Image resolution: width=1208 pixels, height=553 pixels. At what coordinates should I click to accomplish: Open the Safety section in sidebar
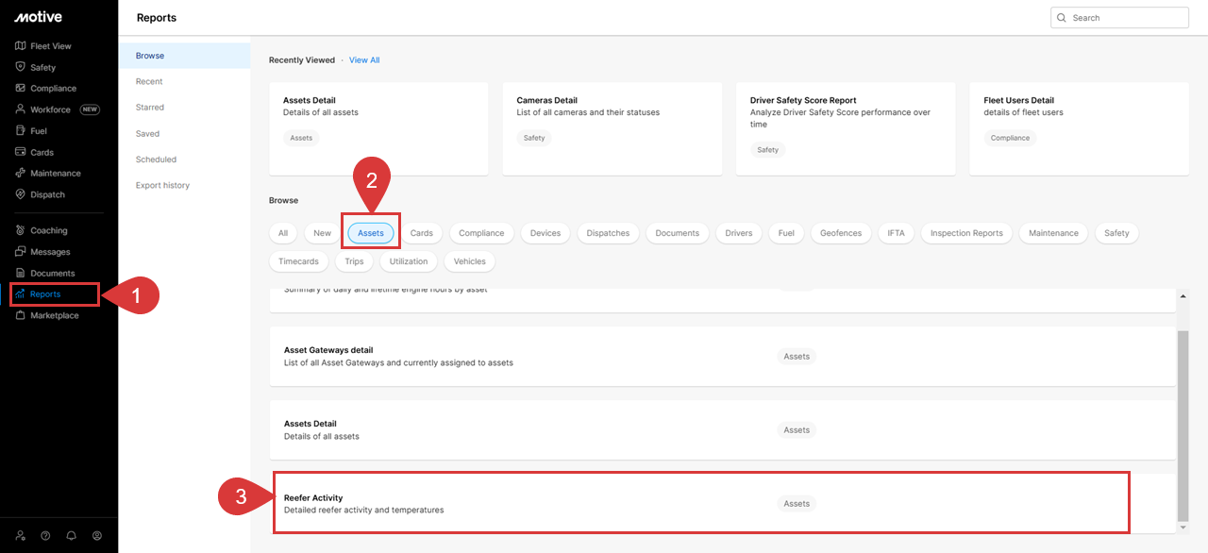point(42,67)
